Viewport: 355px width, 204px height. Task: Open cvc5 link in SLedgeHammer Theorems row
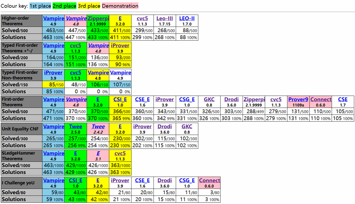pos(120,153)
